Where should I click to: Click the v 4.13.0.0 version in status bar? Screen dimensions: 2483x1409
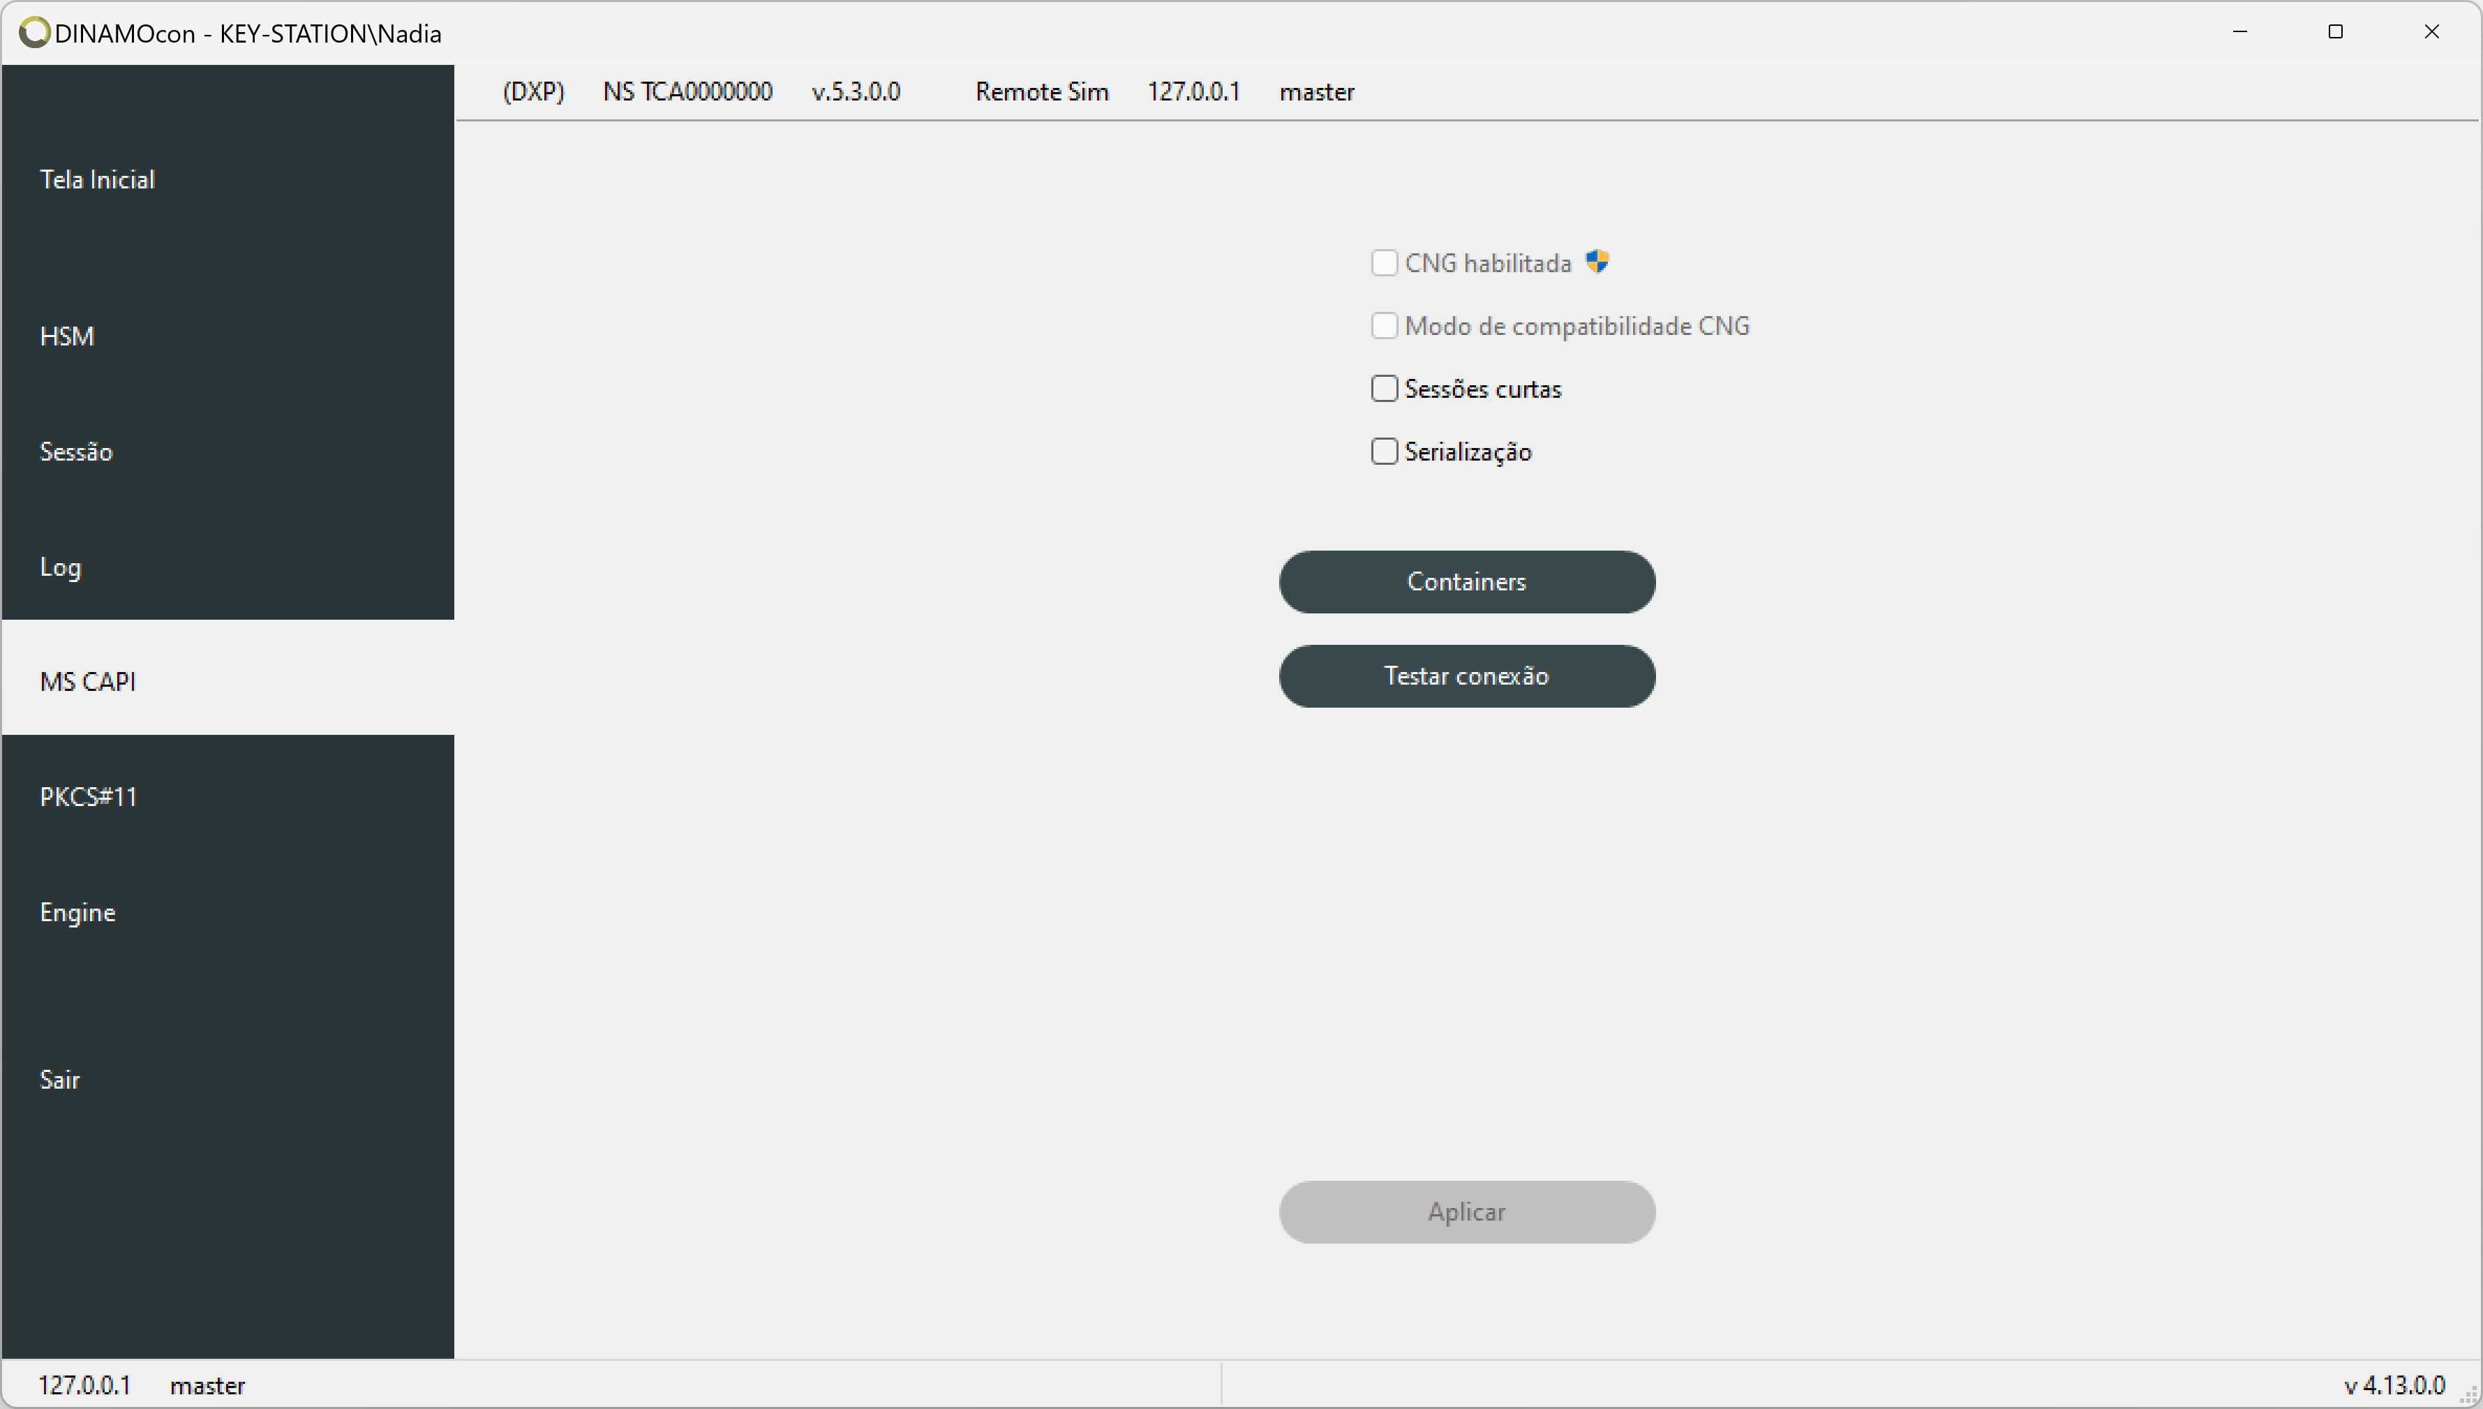pos(2395,1386)
